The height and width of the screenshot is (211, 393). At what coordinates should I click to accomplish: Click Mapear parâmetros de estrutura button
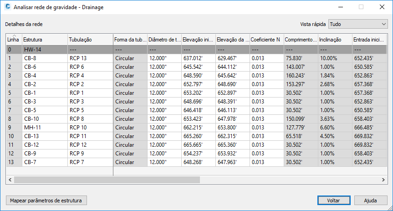pyautogui.click(x=46, y=201)
